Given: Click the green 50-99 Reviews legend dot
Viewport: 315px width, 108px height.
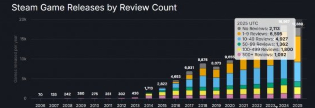Looking at the screenshot, I should [239, 44].
